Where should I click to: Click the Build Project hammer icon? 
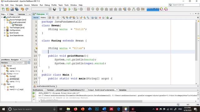60,9
